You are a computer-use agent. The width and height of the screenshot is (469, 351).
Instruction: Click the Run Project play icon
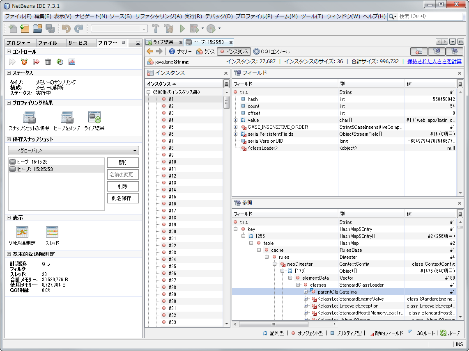click(x=182, y=28)
